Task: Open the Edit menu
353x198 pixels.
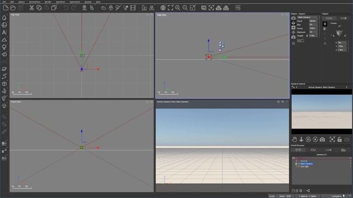Action: pos(12,2)
